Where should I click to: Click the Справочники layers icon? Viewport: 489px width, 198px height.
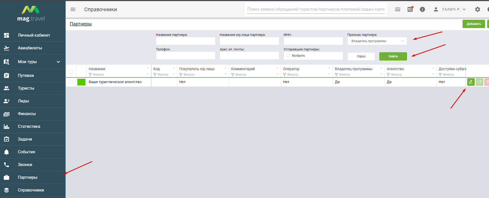6,190
